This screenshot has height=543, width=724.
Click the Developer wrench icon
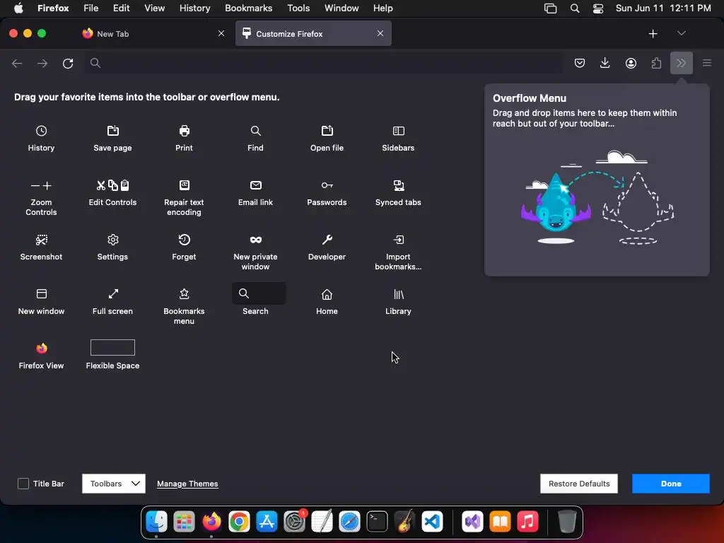pyautogui.click(x=327, y=240)
